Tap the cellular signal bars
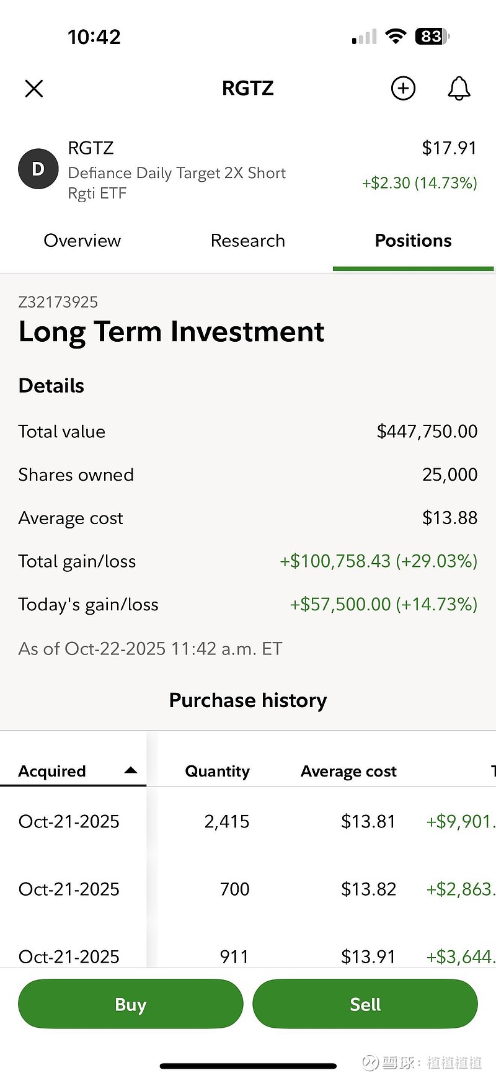This screenshot has height=1078, width=496. tap(365, 37)
